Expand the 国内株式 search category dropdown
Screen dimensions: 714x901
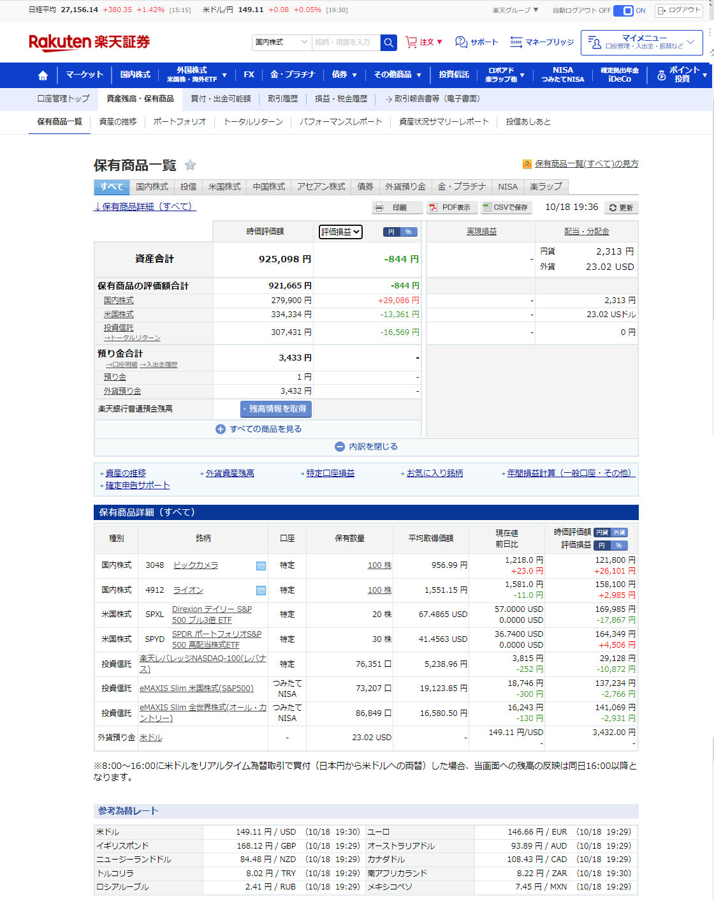pyautogui.click(x=281, y=42)
